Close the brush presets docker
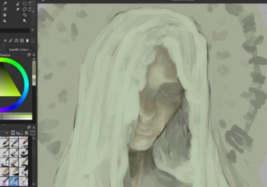Image resolution: width=267 pixels, height=187 pixels. (x=34, y=128)
